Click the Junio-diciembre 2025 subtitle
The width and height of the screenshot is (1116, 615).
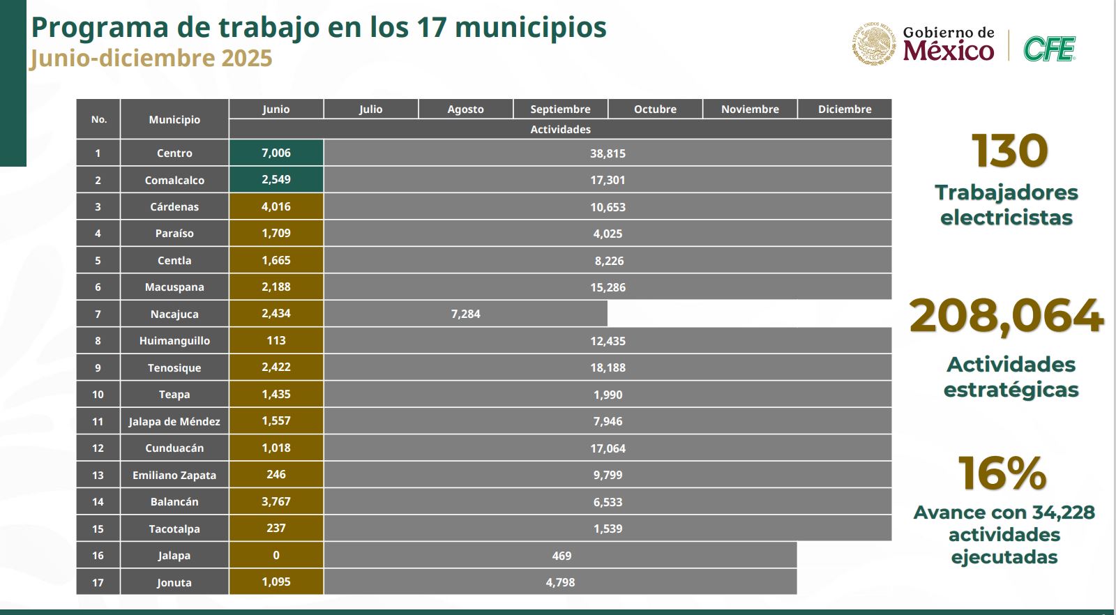pyautogui.click(x=151, y=58)
